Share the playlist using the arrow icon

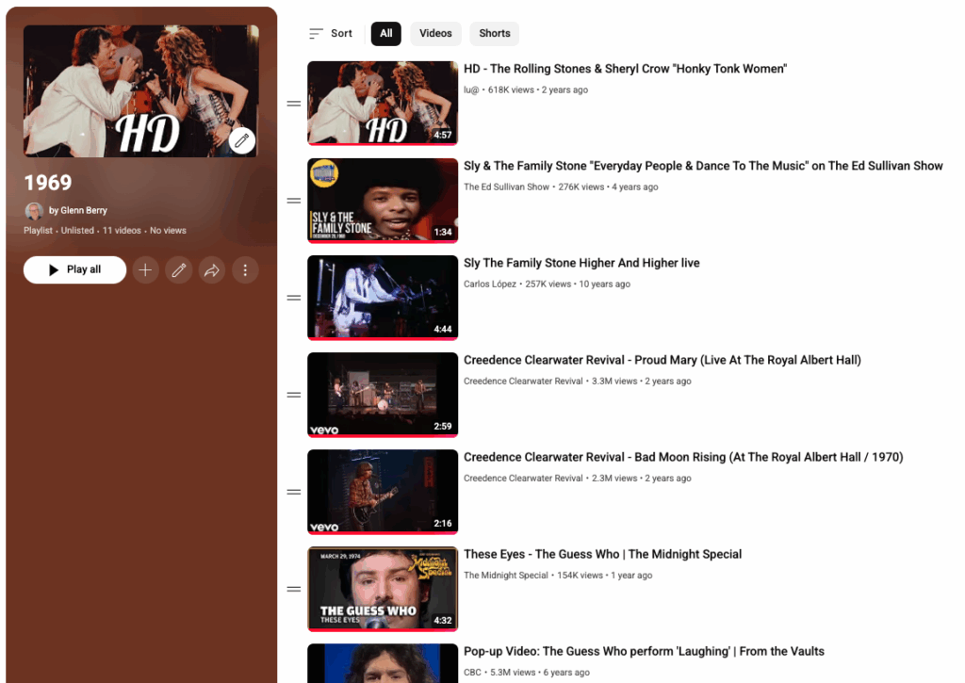[212, 270]
